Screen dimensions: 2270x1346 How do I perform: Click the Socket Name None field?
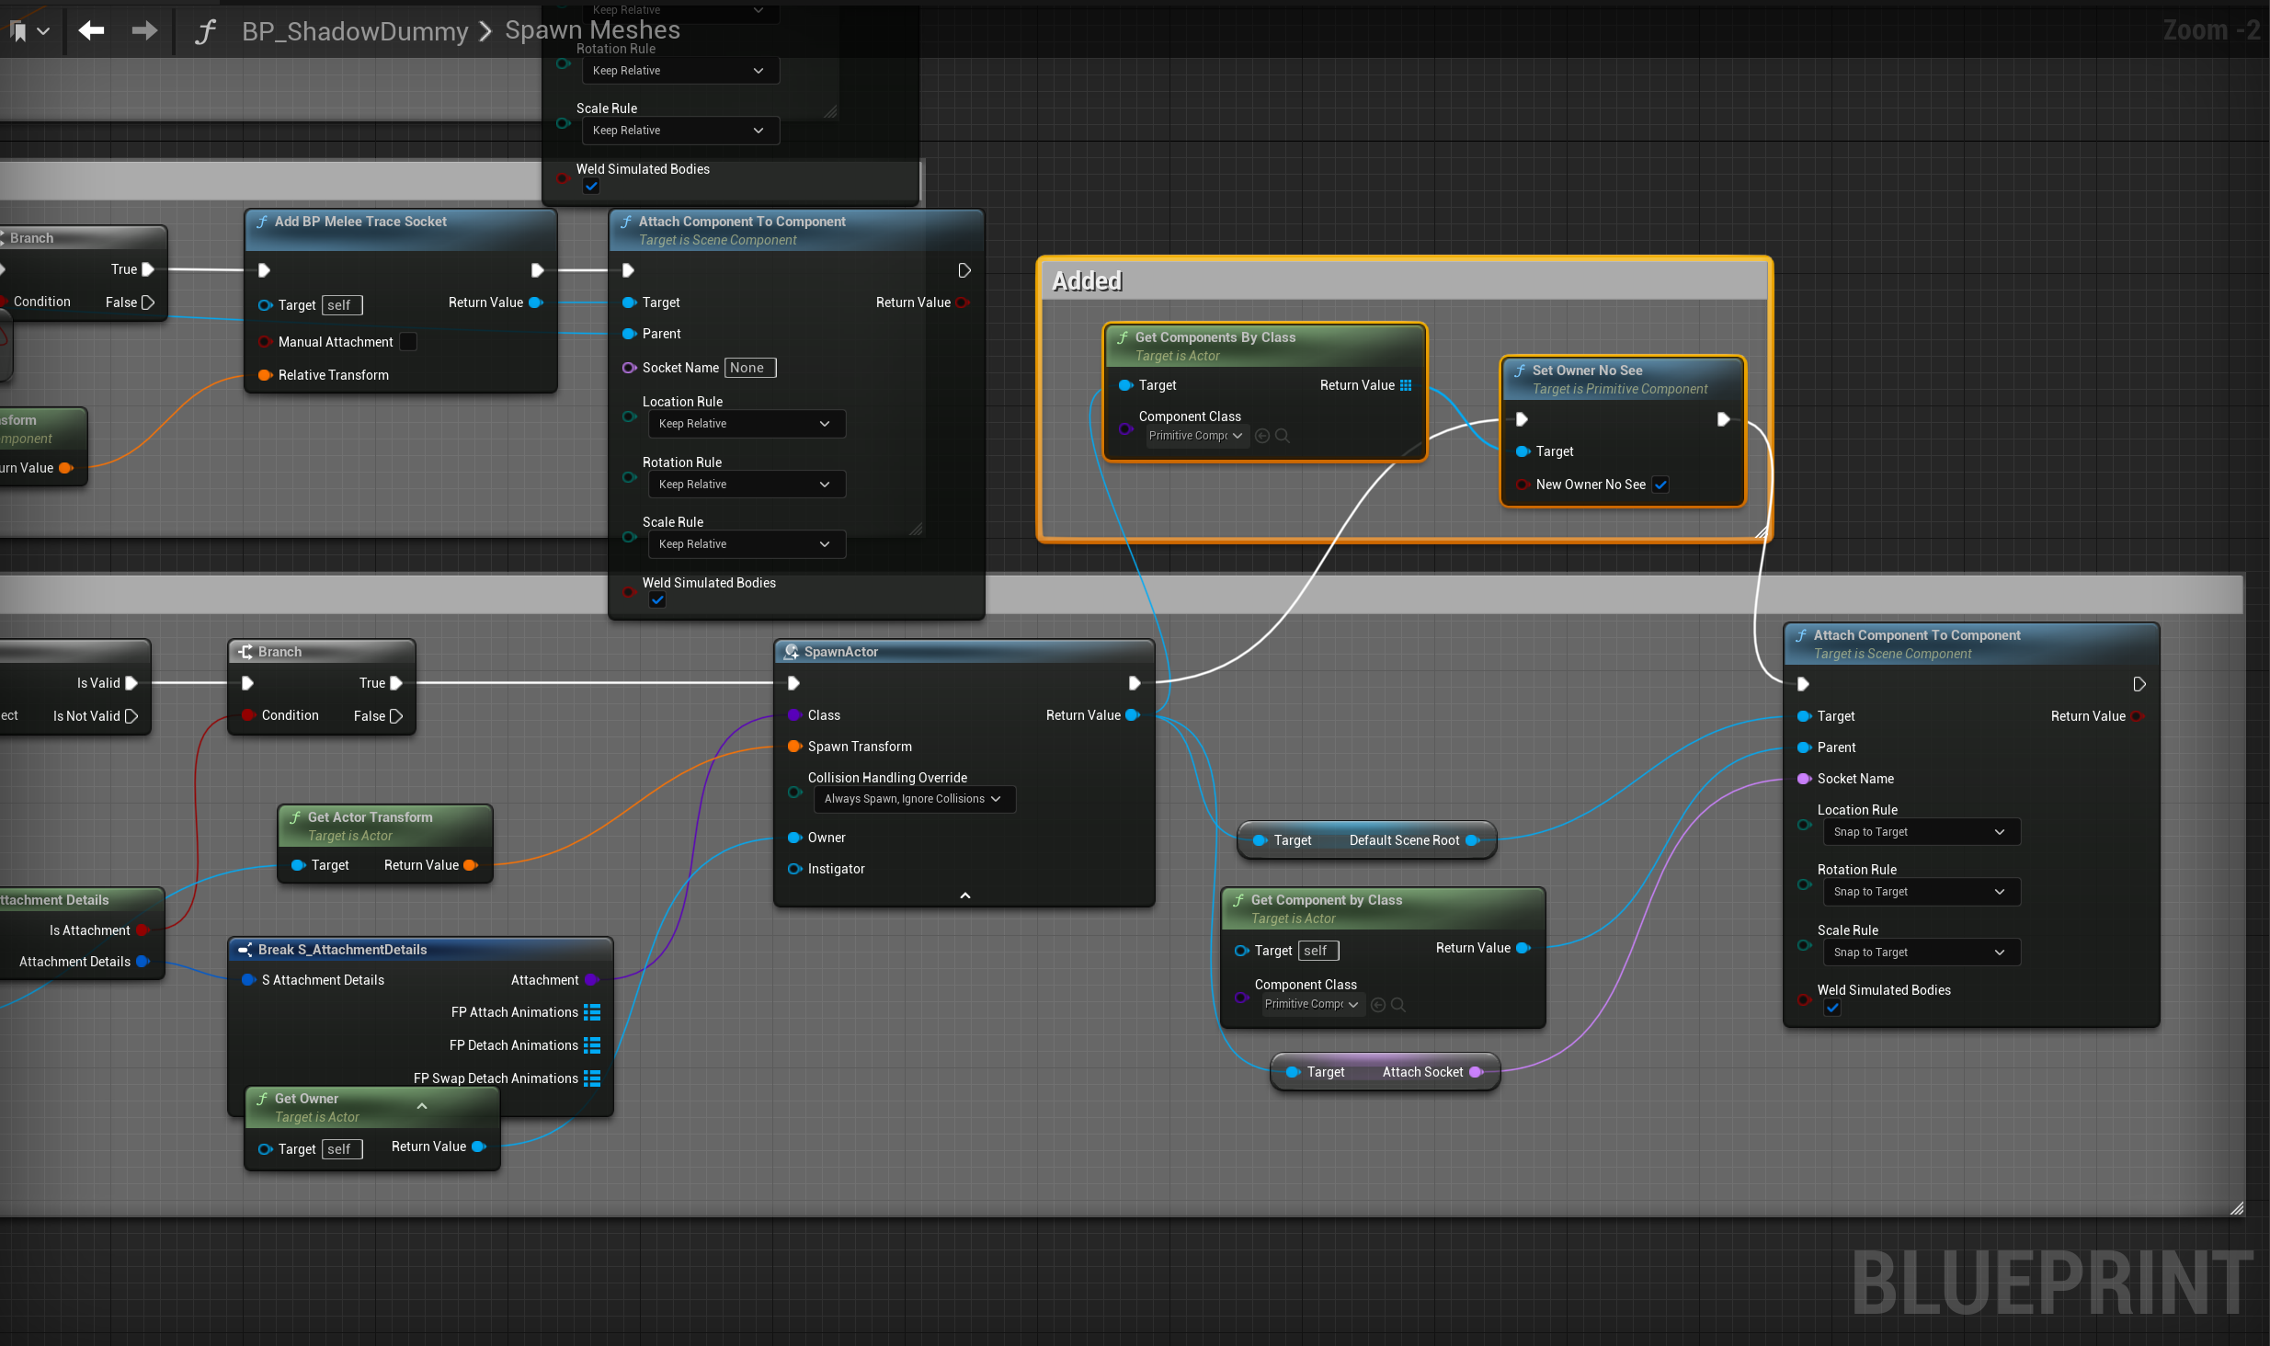(x=749, y=368)
